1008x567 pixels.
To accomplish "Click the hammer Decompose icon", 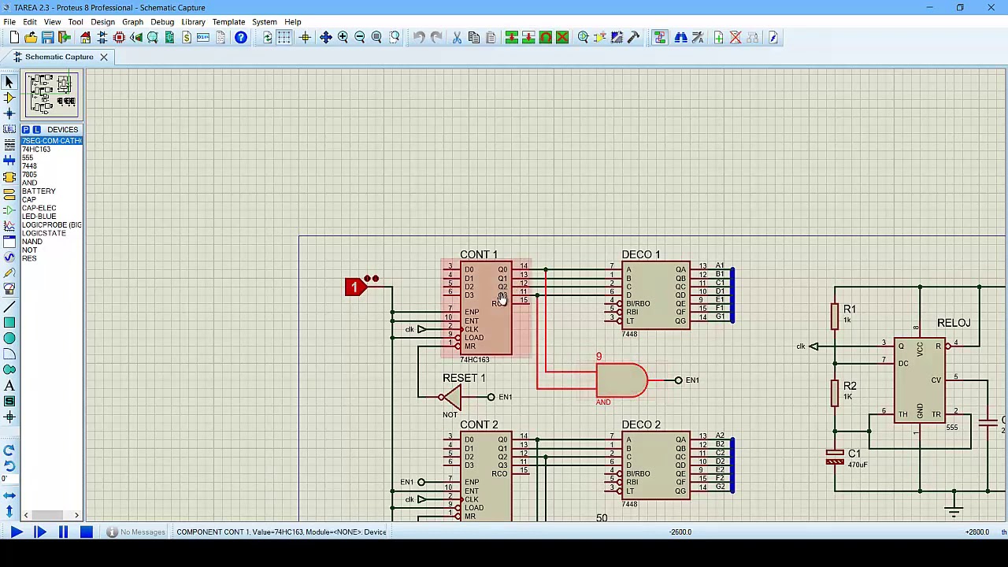I will [633, 37].
